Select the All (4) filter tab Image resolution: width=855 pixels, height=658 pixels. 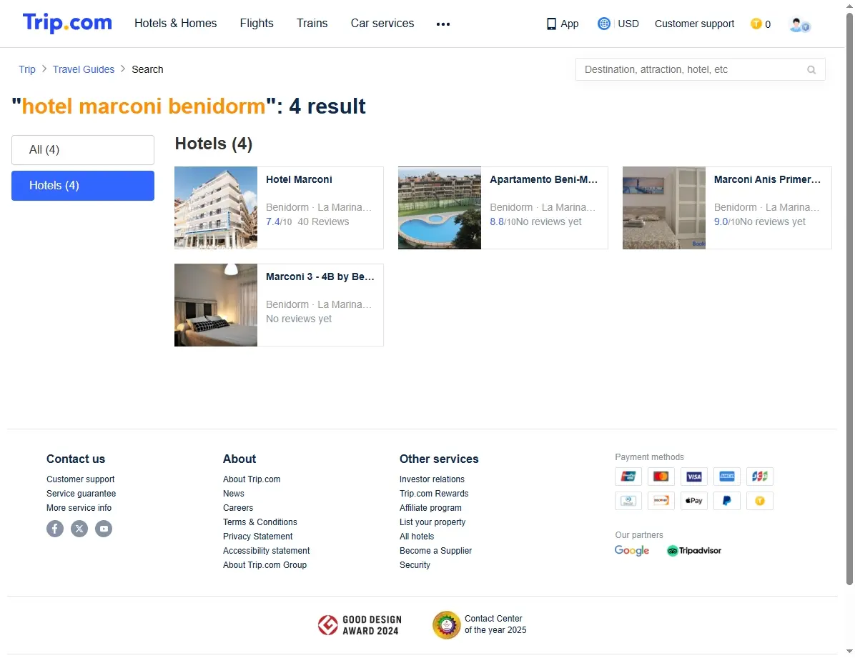(x=83, y=150)
